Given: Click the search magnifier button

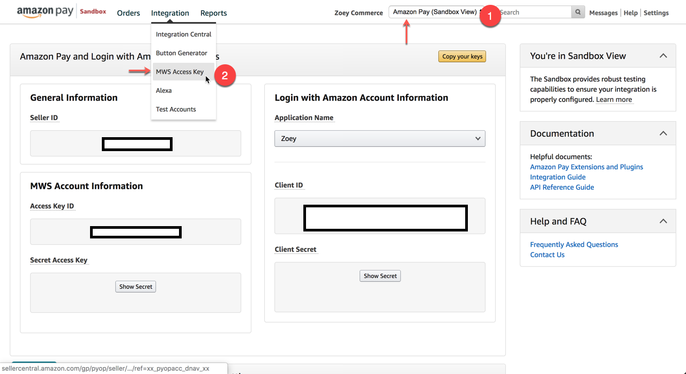Looking at the screenshot, I should pos(578,12).
